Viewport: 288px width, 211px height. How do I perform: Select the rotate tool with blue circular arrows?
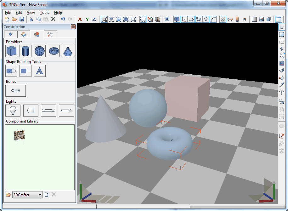pos(282,49)
